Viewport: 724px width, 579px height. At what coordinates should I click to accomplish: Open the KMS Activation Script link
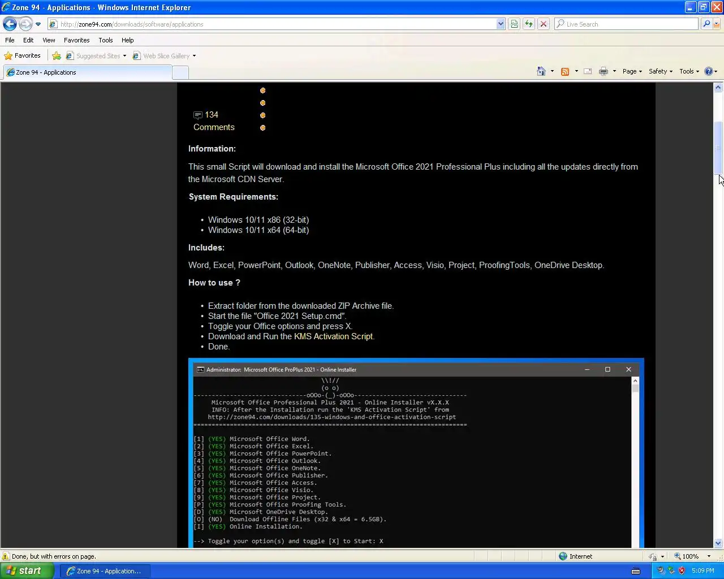click(x=333, y=336)
